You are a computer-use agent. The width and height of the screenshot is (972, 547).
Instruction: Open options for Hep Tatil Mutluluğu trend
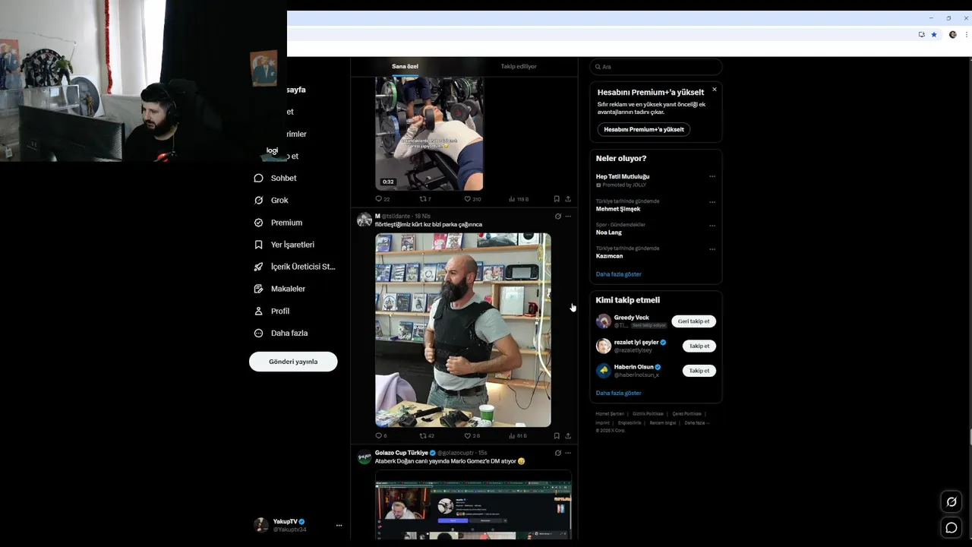coord(712,176)
